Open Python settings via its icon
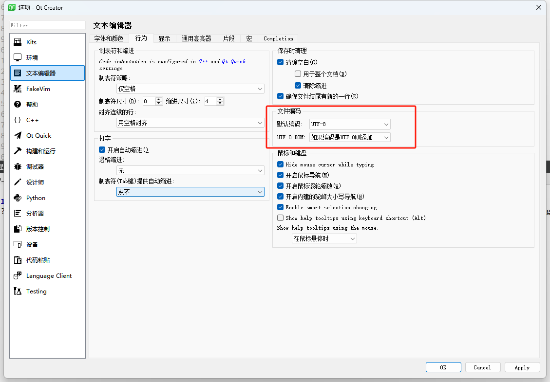The width and height of the screenshot is (550, 382). [x=18, y=198]
